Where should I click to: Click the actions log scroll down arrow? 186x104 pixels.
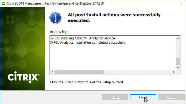pos(178,68)
